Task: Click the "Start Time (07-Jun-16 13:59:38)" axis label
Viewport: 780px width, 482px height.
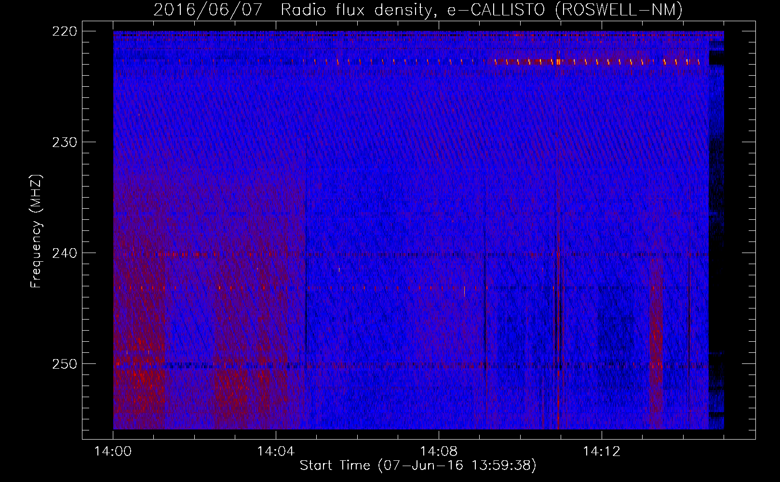Action: (418, 466)
